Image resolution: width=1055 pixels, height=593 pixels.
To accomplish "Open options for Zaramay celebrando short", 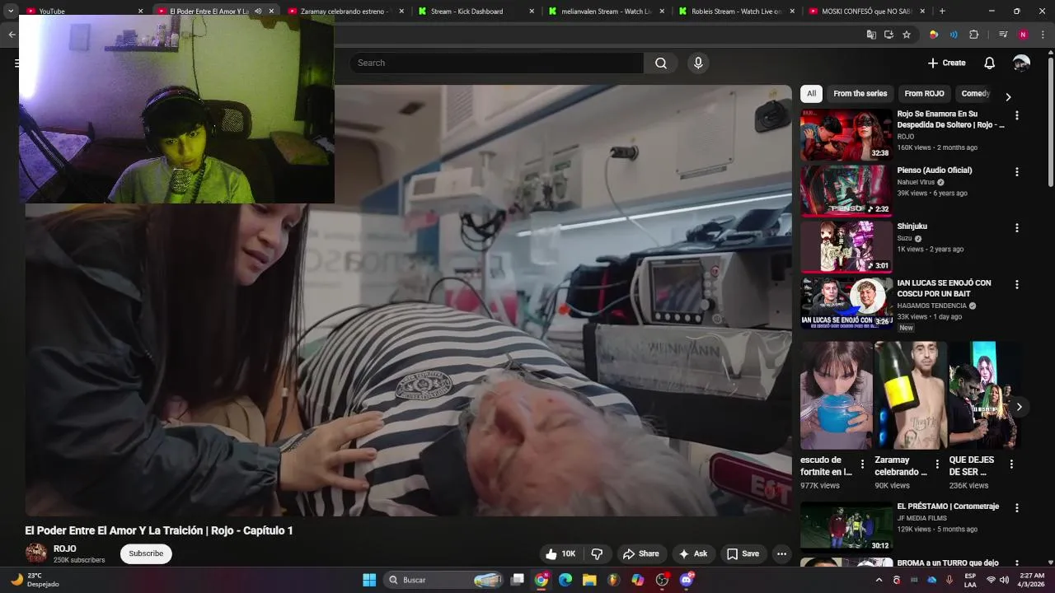I will pyautogui.click(x=937, y=465).
